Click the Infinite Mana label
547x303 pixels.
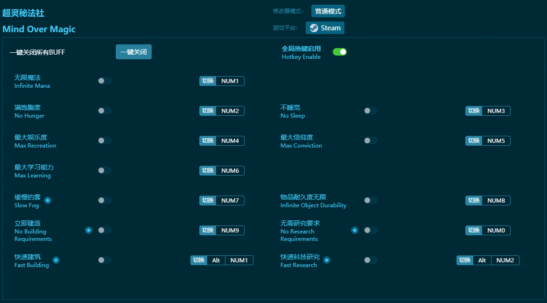click(32, 86)
